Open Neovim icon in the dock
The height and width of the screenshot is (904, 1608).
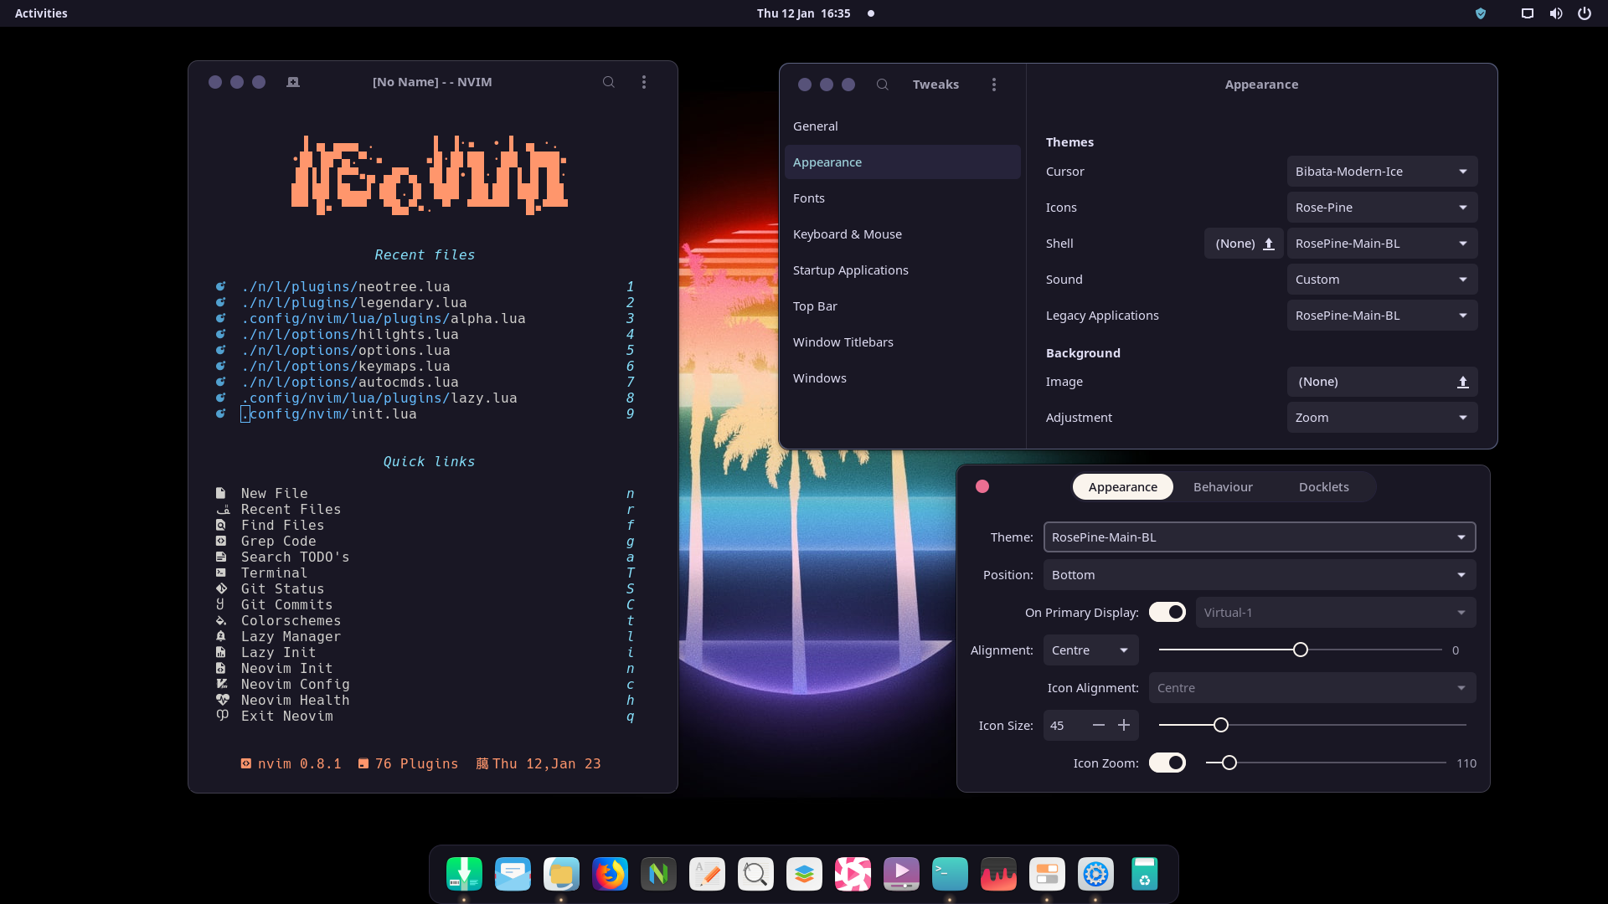[658, 874]
